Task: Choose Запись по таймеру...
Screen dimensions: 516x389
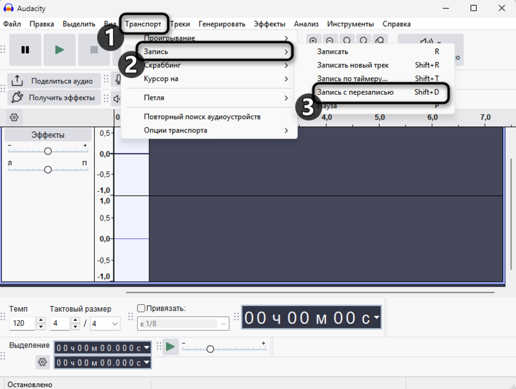Action: (x=375, y=79)
